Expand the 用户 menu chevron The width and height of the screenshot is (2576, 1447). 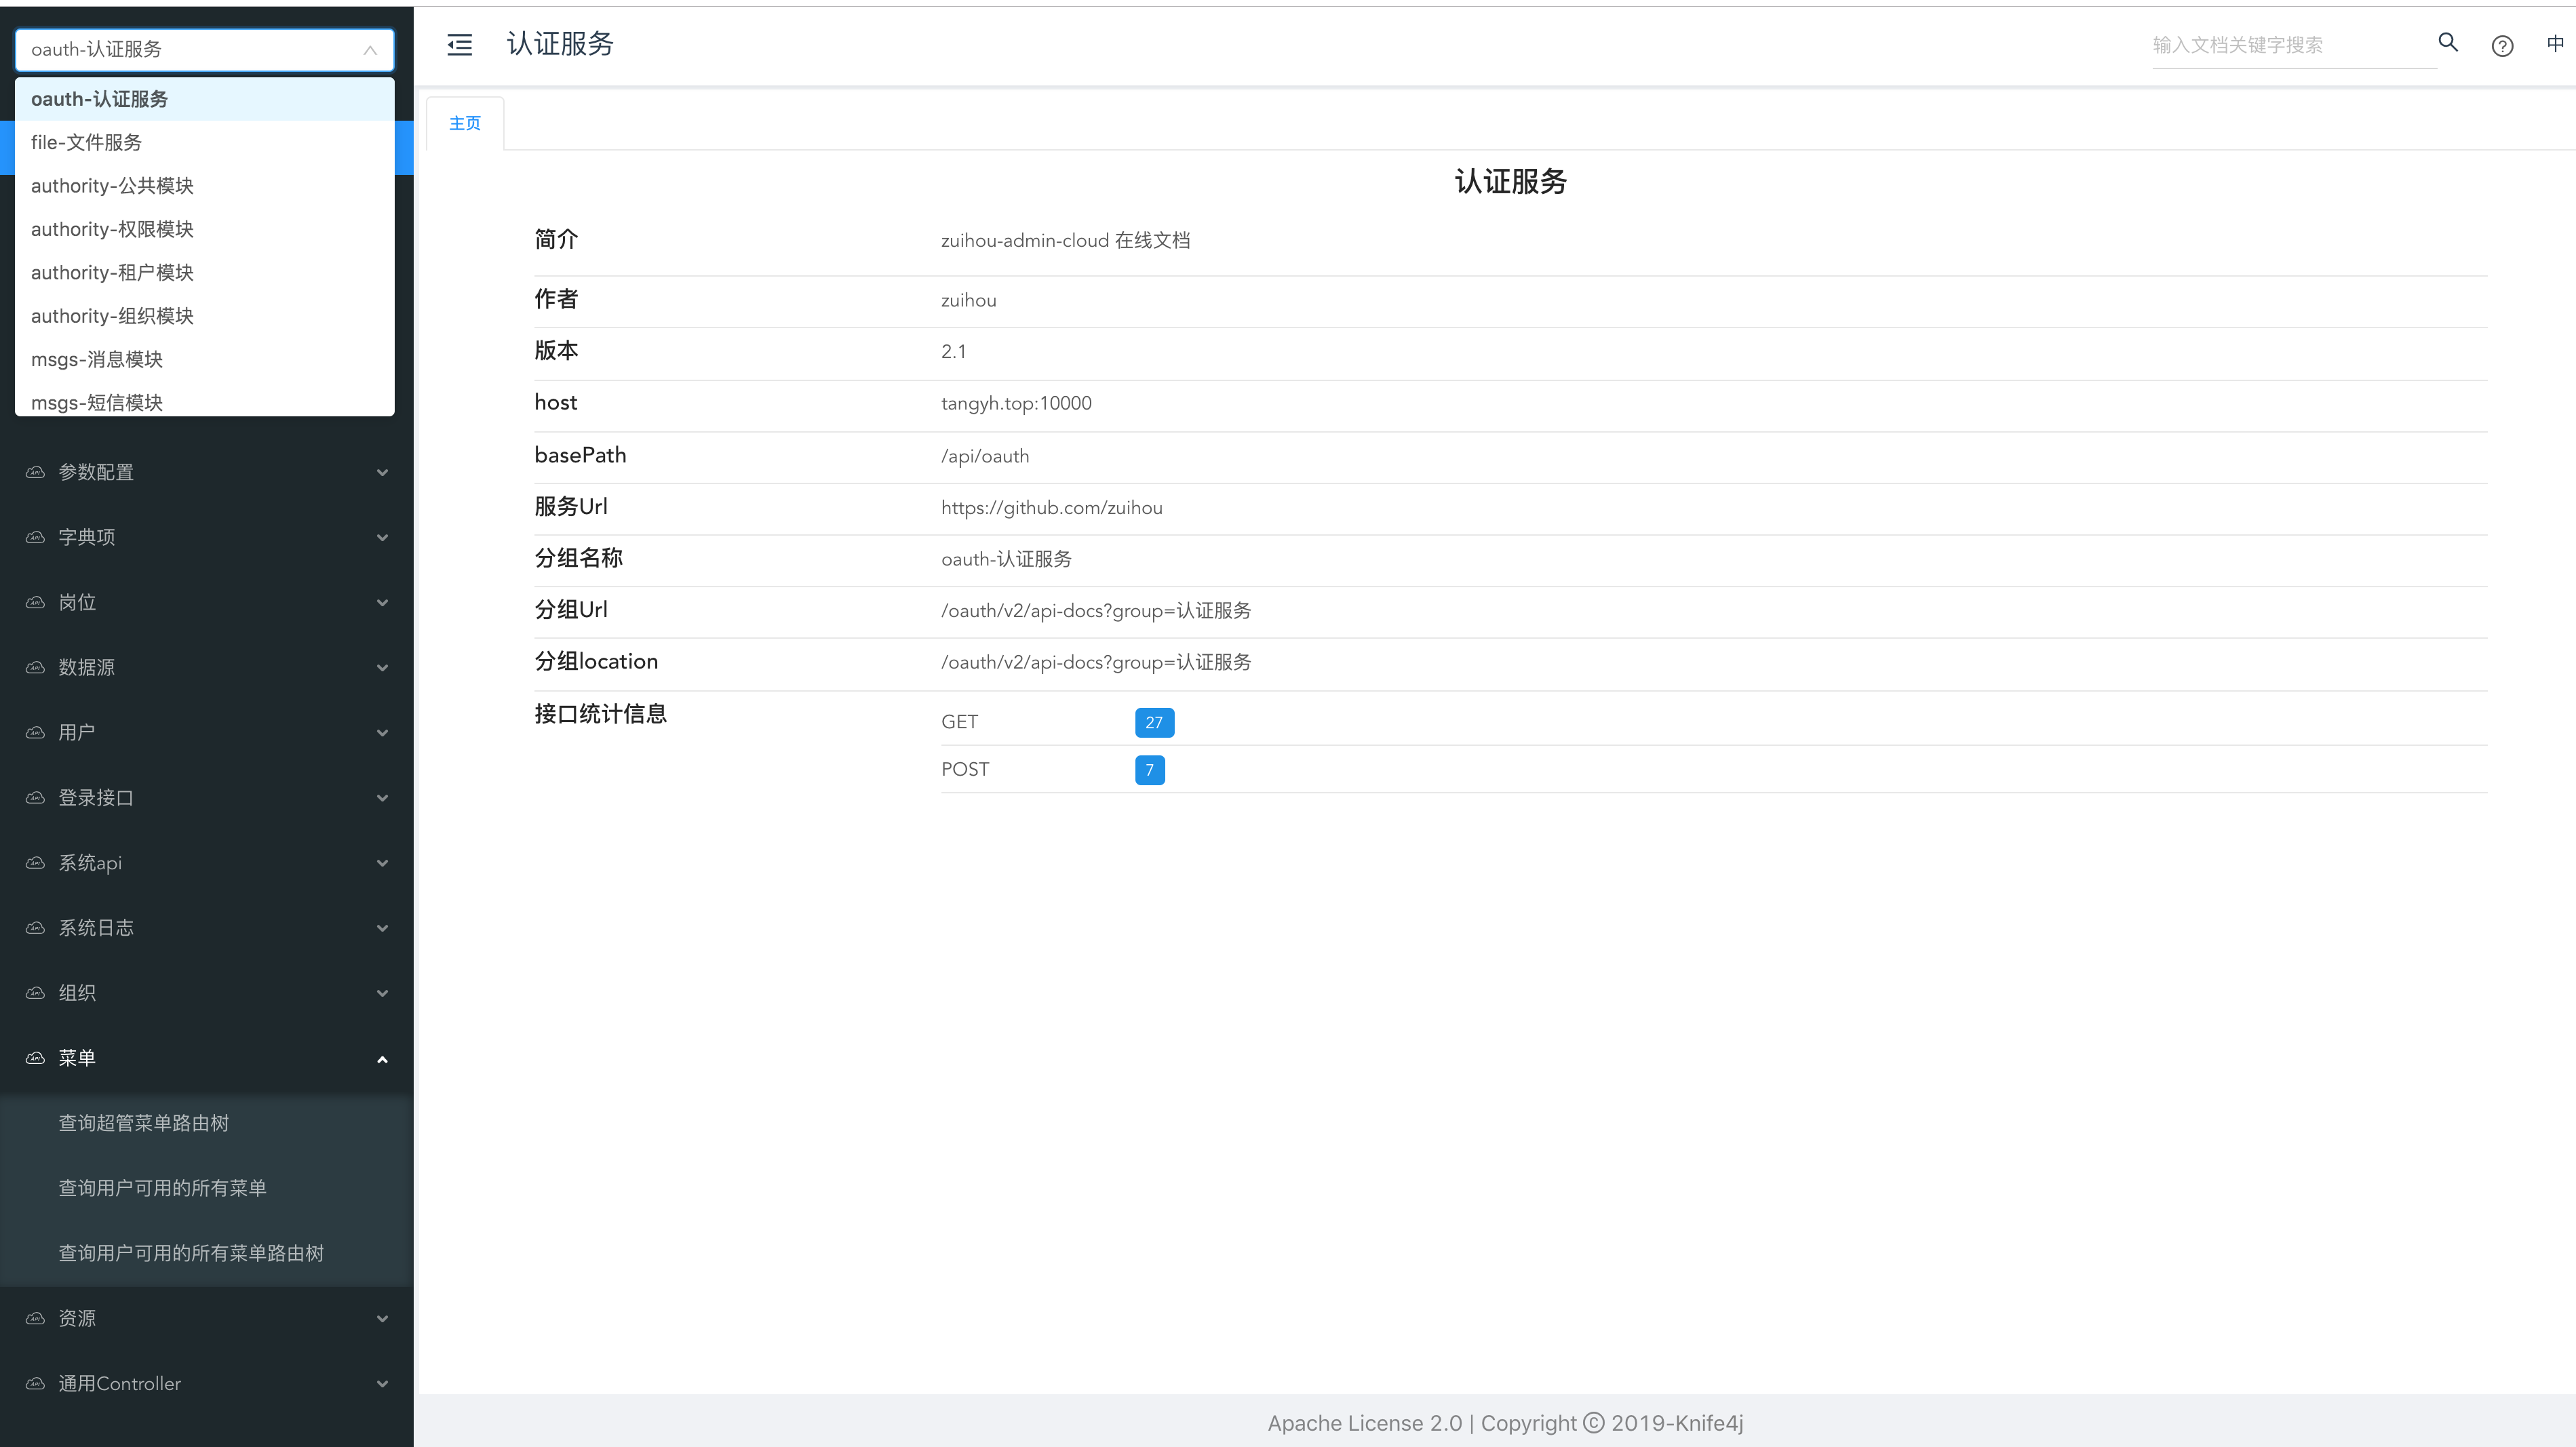[382, 732]
